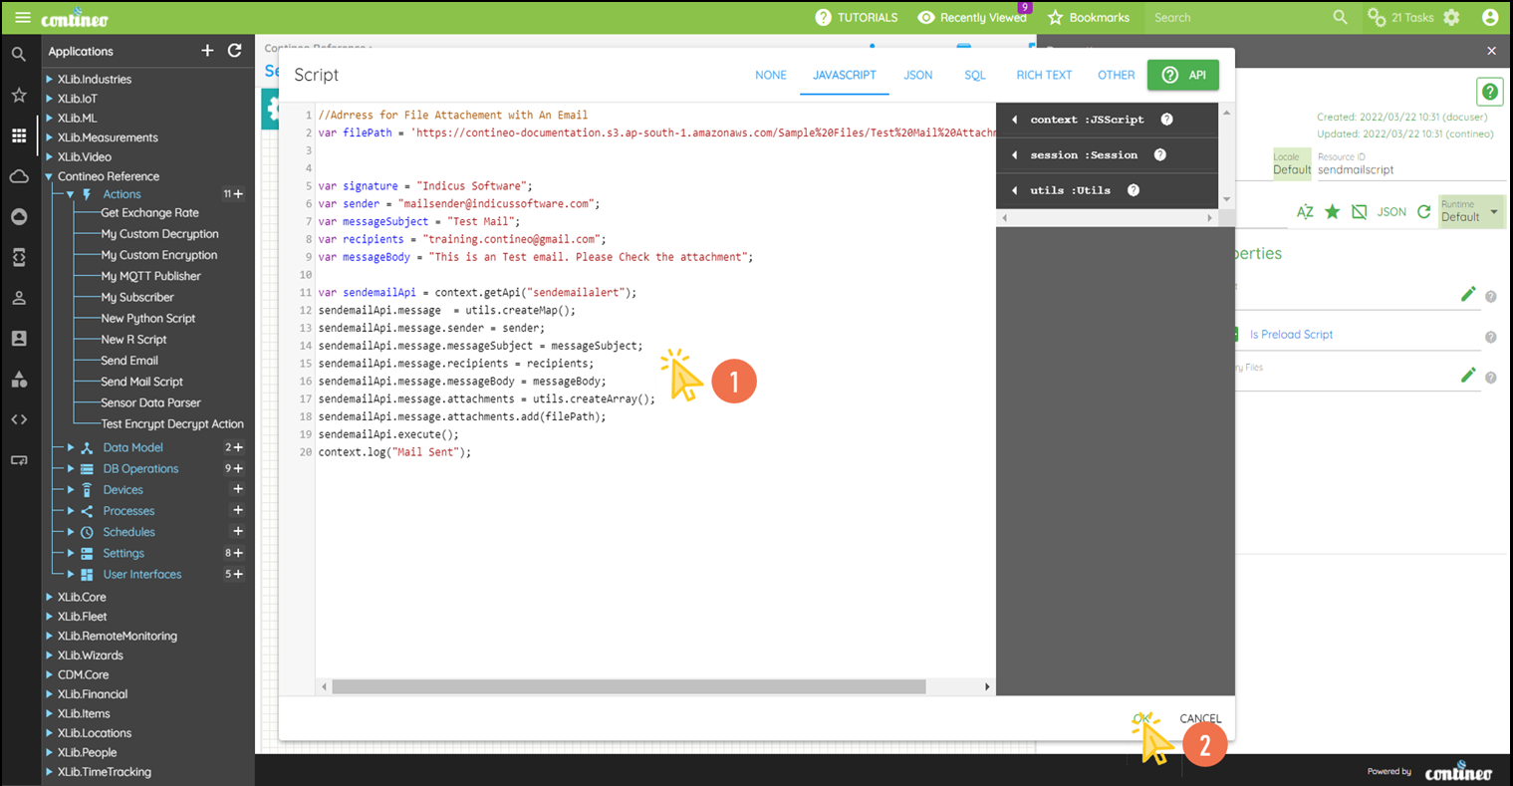Screen dimensions: 1513x786
Task: Select Send Mail Script in the tree
Action: click(x=141, y=382)
